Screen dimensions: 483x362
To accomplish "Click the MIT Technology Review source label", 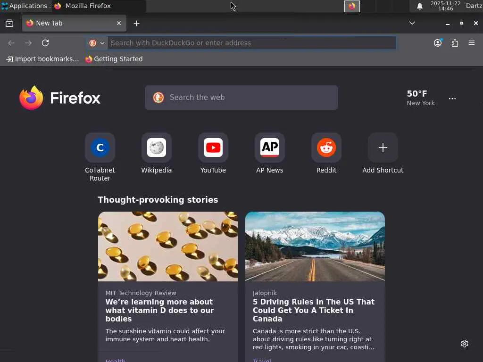I will tap(141, 293).
